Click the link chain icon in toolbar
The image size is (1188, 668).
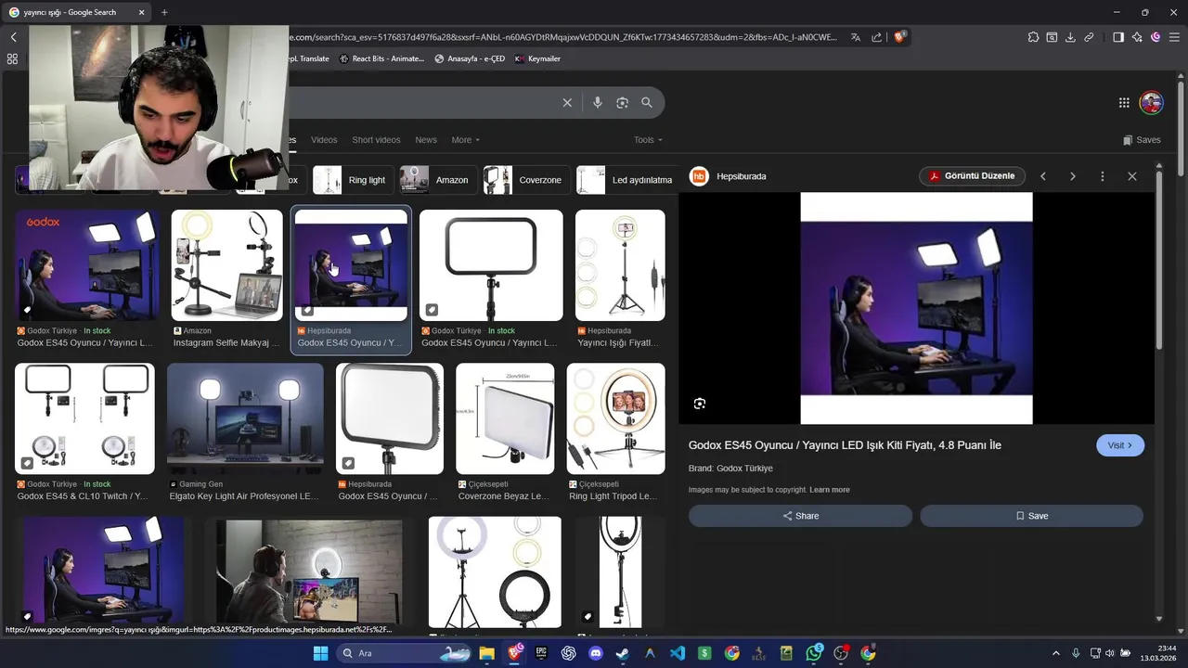(1089, 37)
